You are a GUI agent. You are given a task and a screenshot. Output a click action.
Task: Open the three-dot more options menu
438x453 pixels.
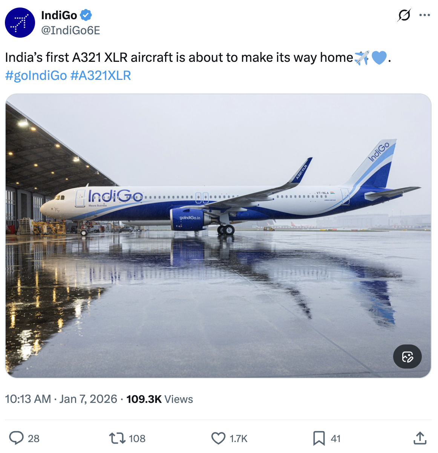coord(425,14)
